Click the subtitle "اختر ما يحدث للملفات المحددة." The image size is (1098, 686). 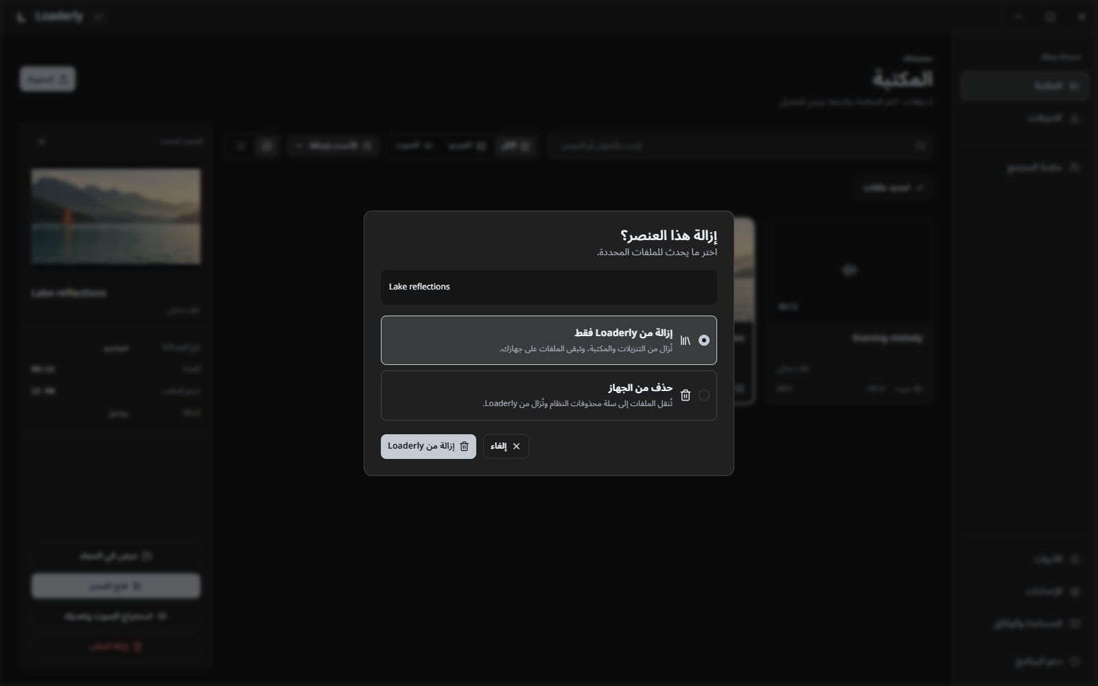tap(657, 252)
